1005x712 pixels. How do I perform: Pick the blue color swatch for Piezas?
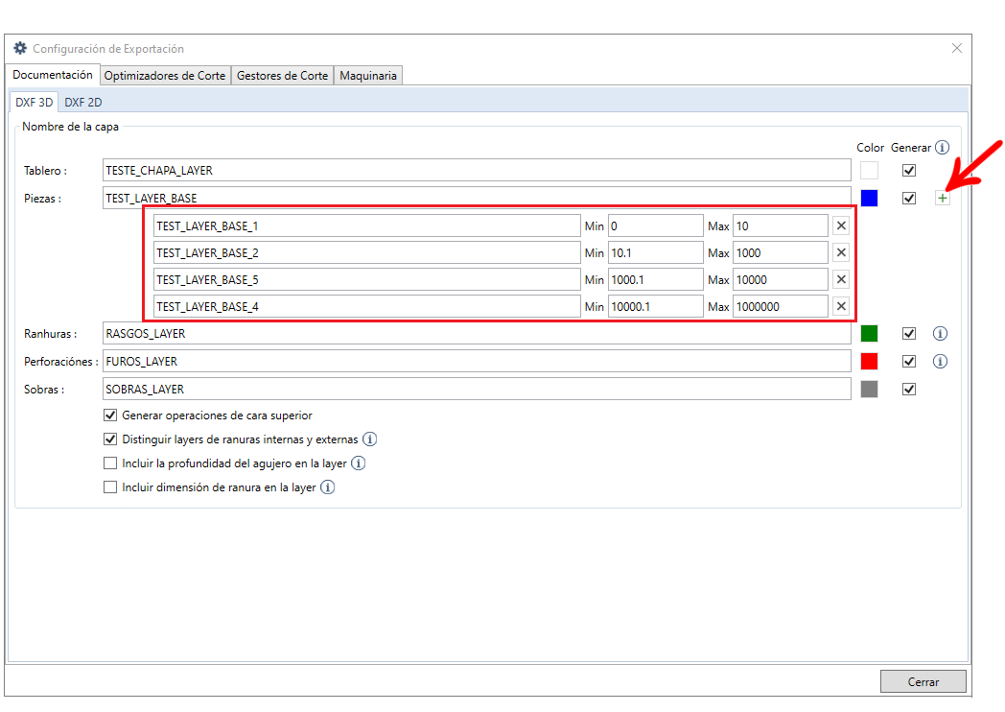point(869,199)
